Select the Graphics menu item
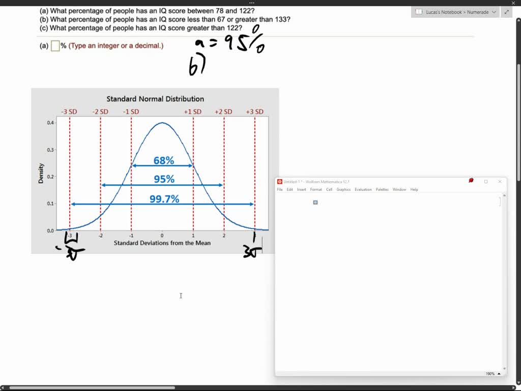This screenshot has height=391, width=521. [343, 189]
